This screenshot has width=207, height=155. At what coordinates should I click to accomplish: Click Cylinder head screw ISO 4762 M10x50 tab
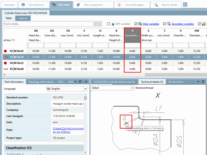click(26, 13)
